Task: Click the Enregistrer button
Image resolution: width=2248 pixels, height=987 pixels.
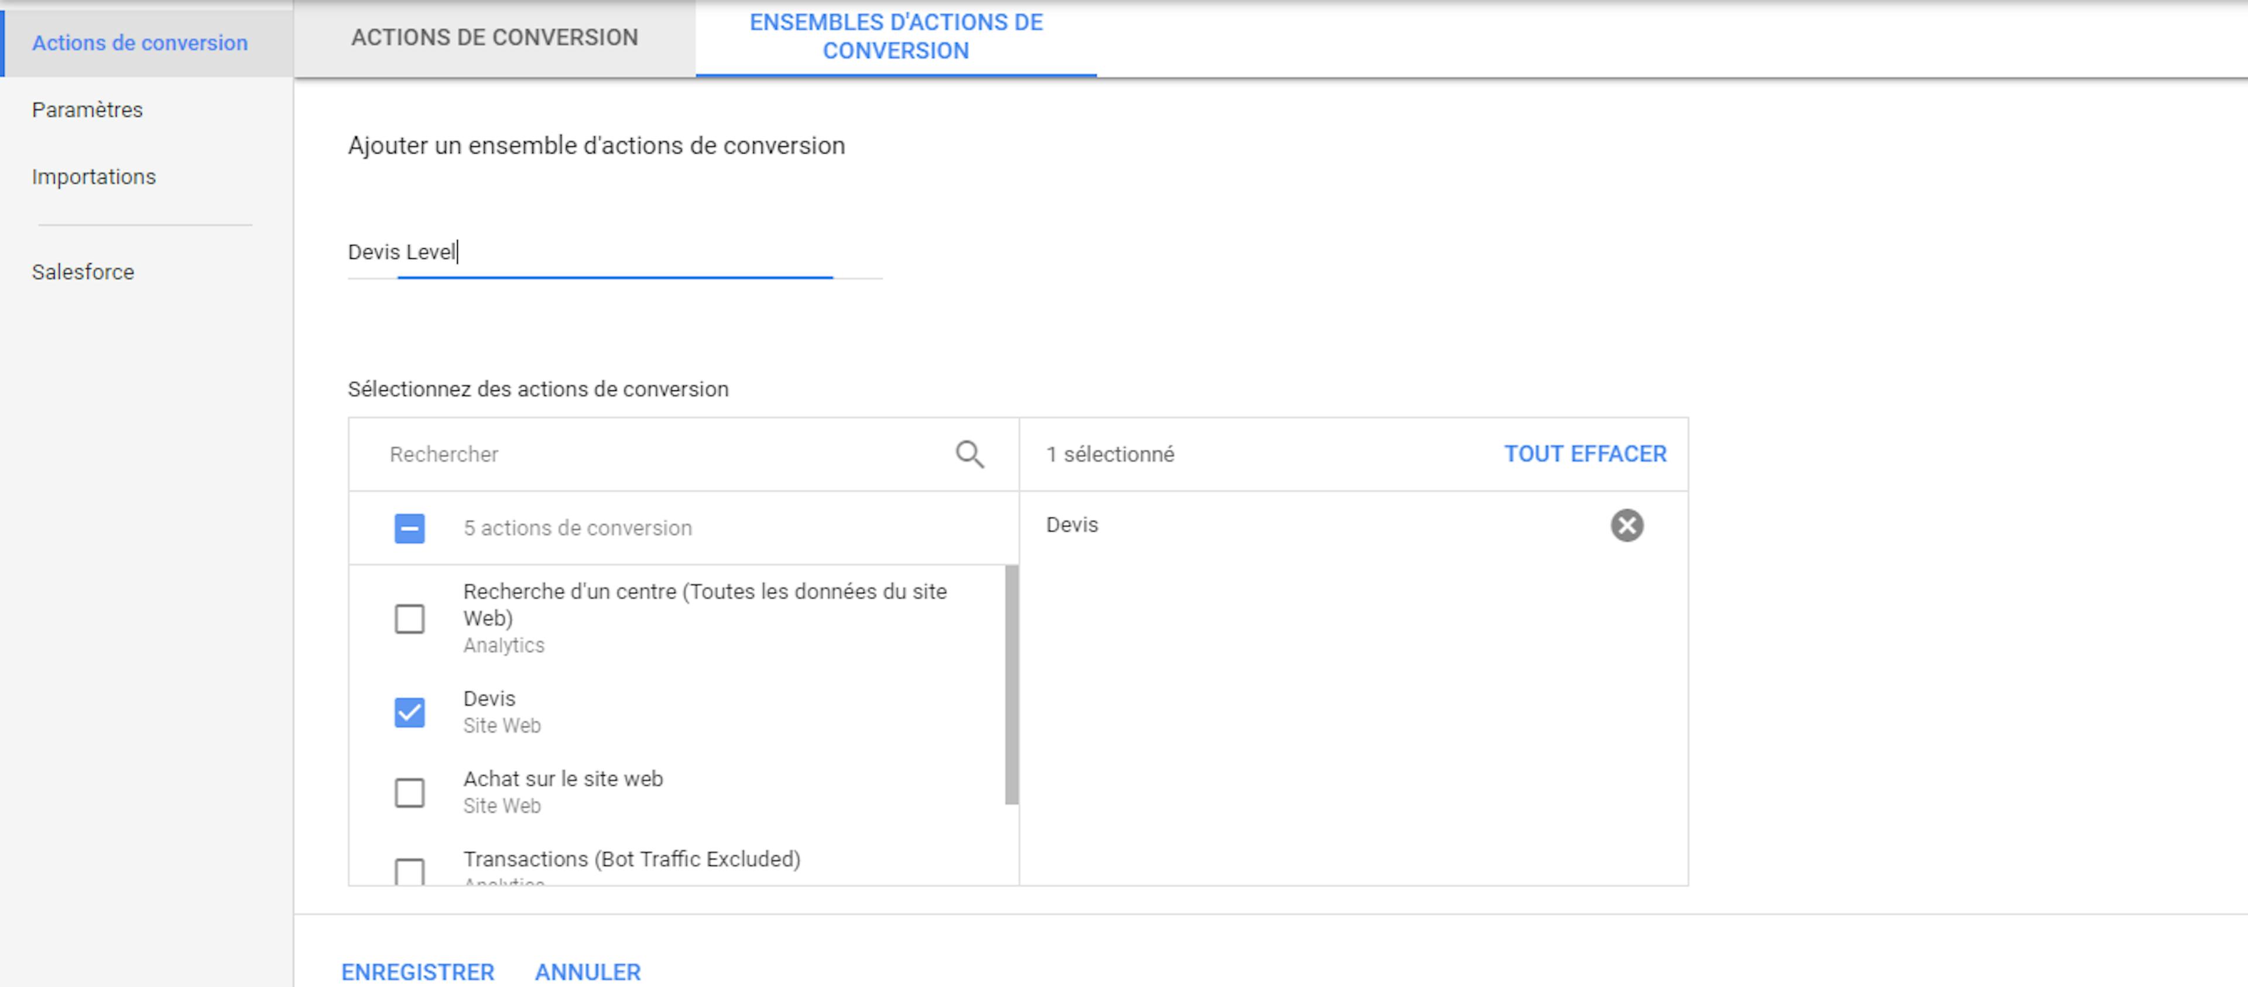Action: coord(417,971)
